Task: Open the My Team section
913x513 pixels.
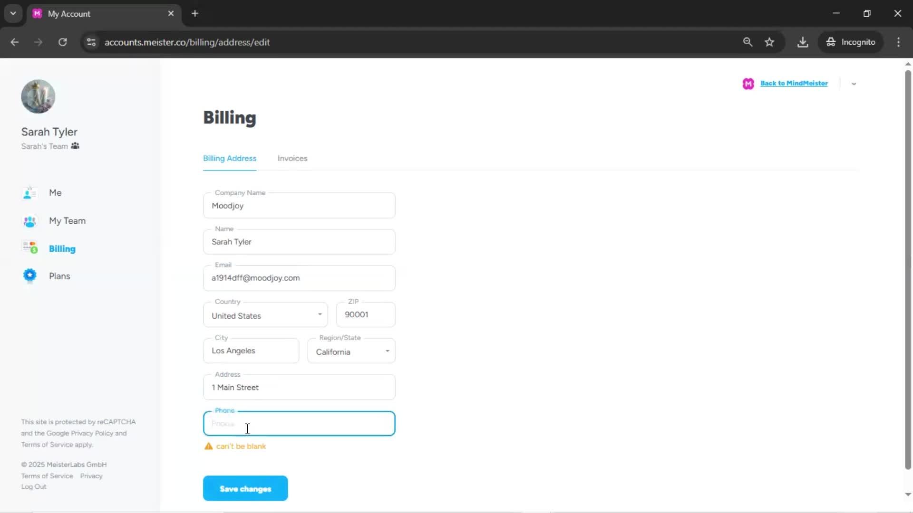Action: tap(68, 221)
